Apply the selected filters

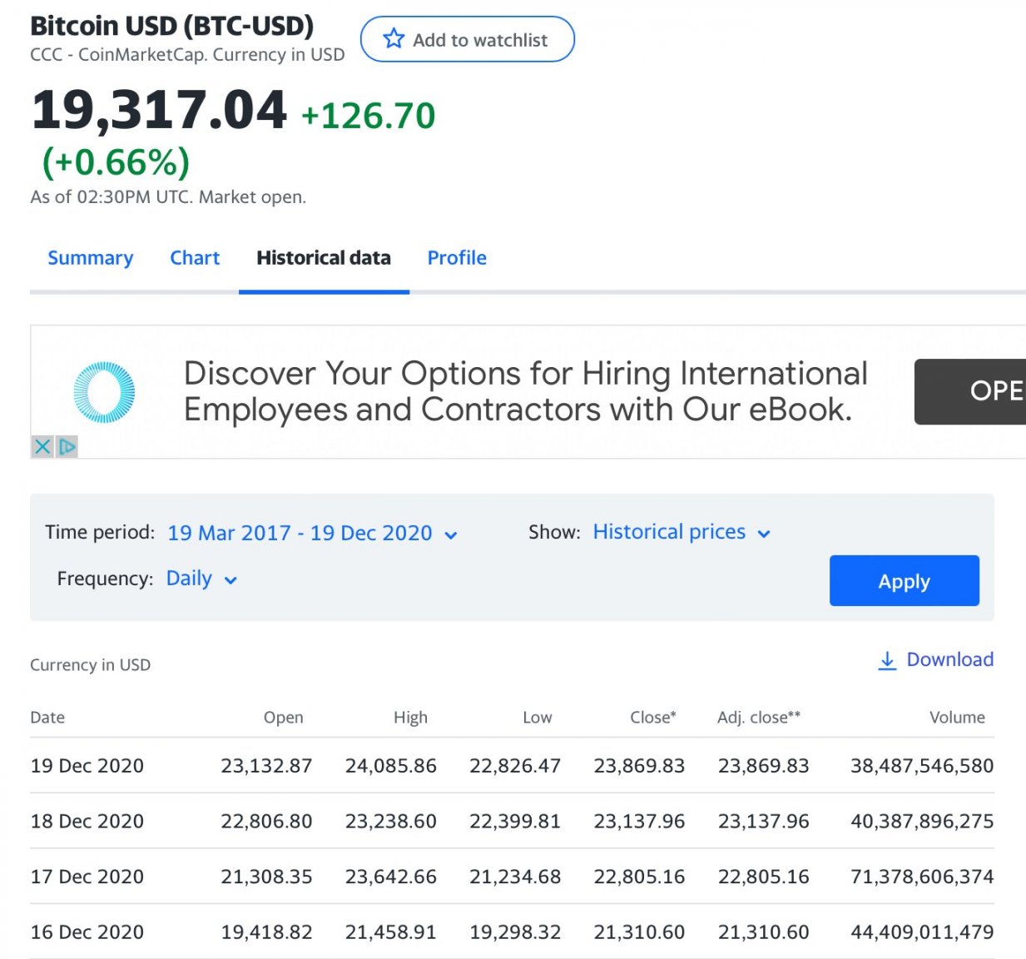(x=904, y=581)
